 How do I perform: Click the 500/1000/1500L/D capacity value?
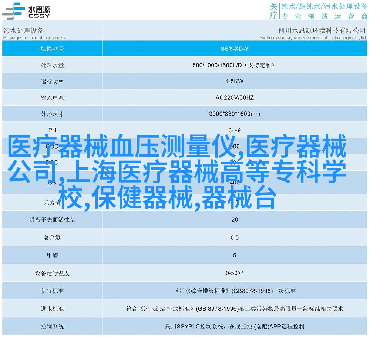[x=235, y=65]
